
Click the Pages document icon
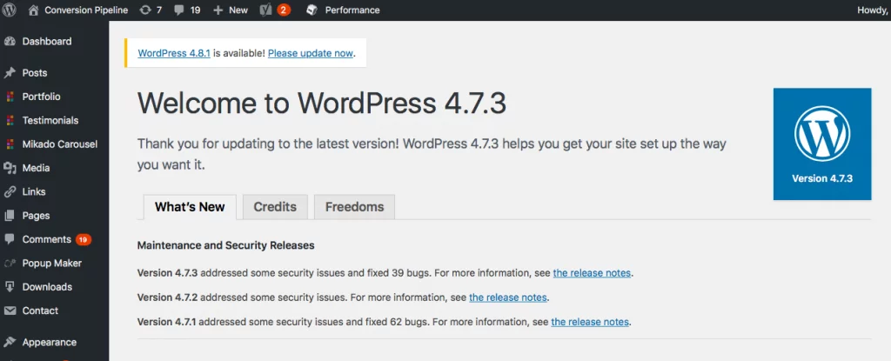[10, 216]
